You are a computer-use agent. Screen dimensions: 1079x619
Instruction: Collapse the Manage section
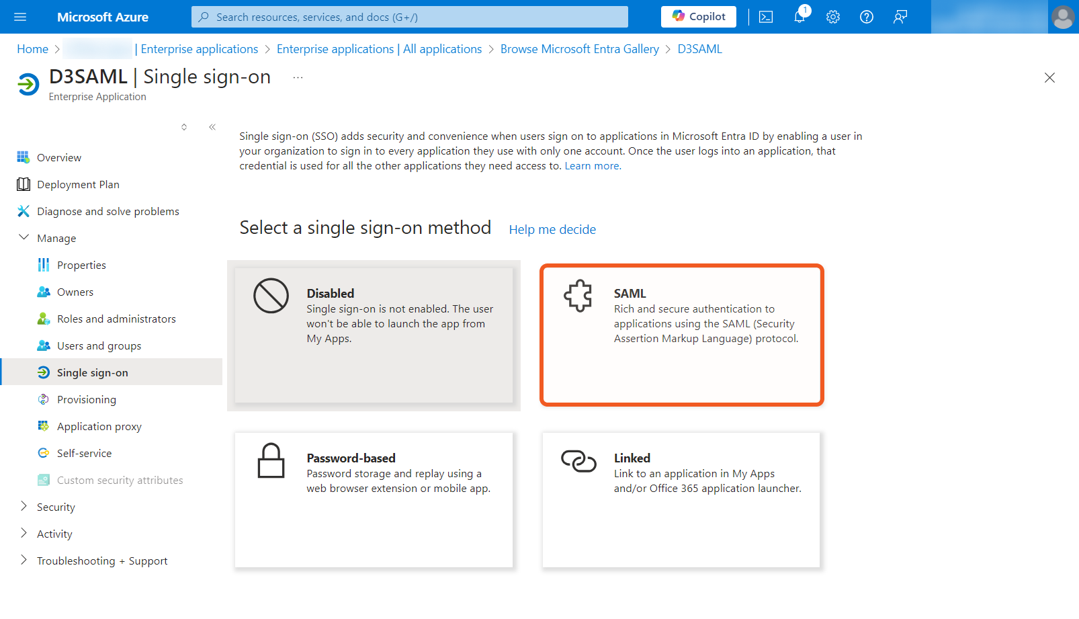24,238
